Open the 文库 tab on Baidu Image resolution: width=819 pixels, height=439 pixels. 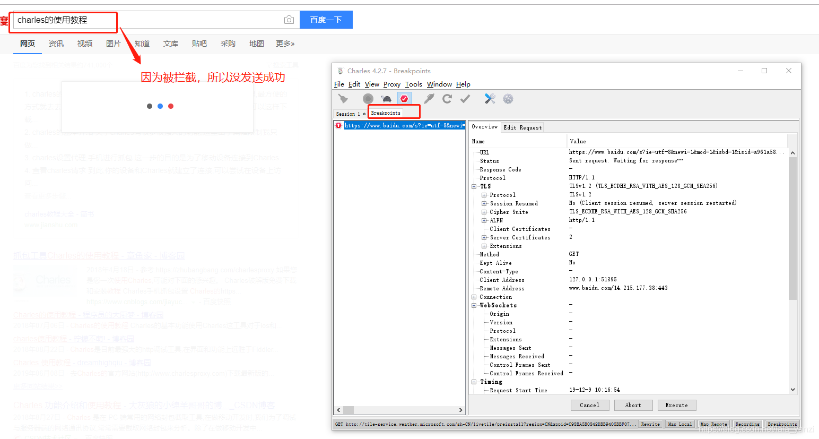pos(171,44)
